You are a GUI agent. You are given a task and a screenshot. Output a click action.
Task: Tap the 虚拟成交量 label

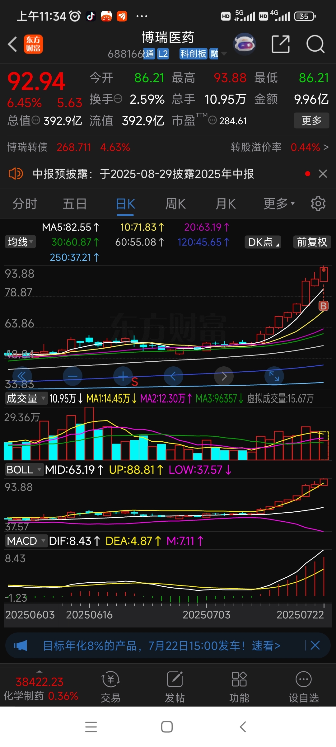pyautogui.click(x=280, y=398)
